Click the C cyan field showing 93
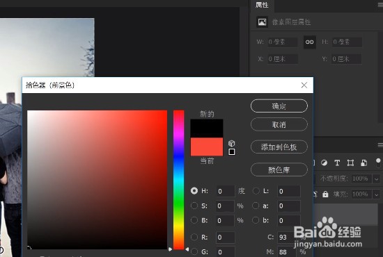383x257 pixels. 287,238
